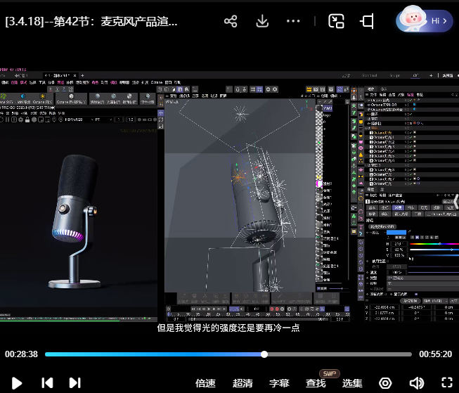The height and width of the screenshot is (393, 459).
Task: Expand side panel with right-edge chevron arrow
Action: tap(455, 203)
